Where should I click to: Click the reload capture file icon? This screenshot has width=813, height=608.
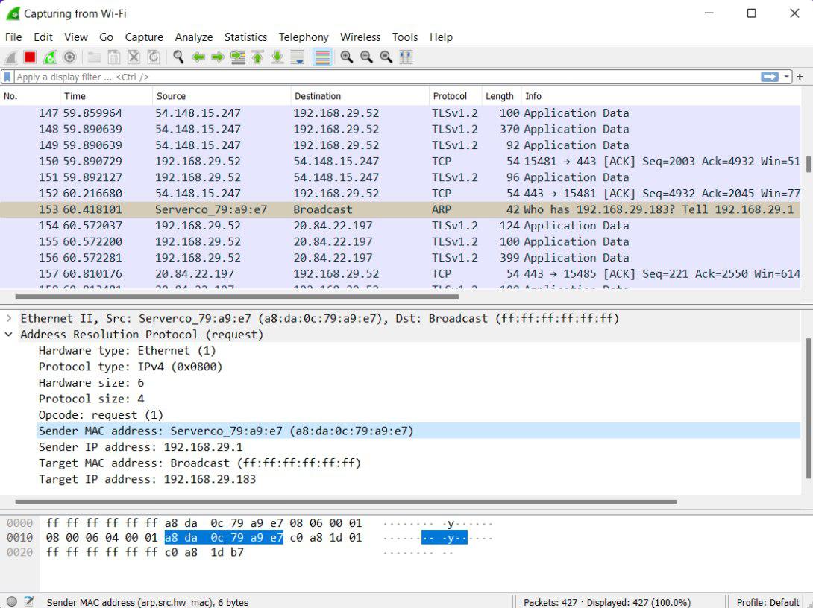tap(154, 57)
